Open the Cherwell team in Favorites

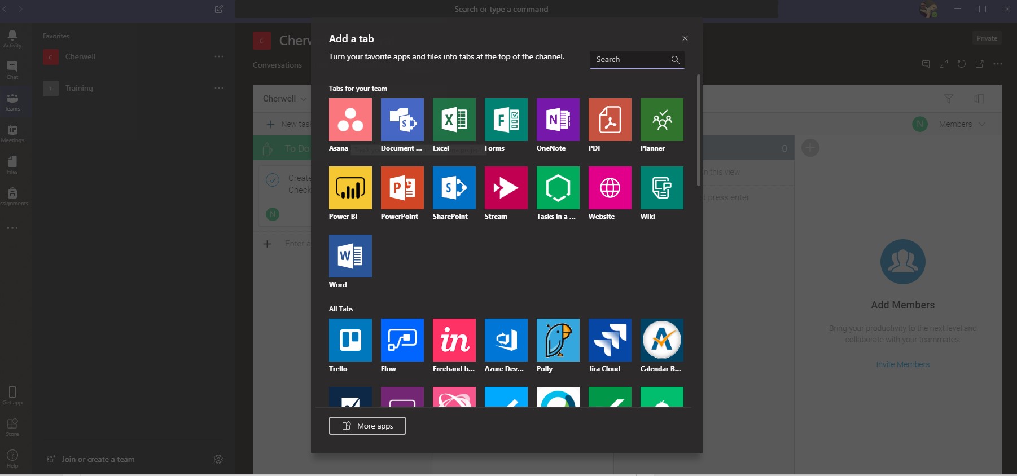pos(80,56)
